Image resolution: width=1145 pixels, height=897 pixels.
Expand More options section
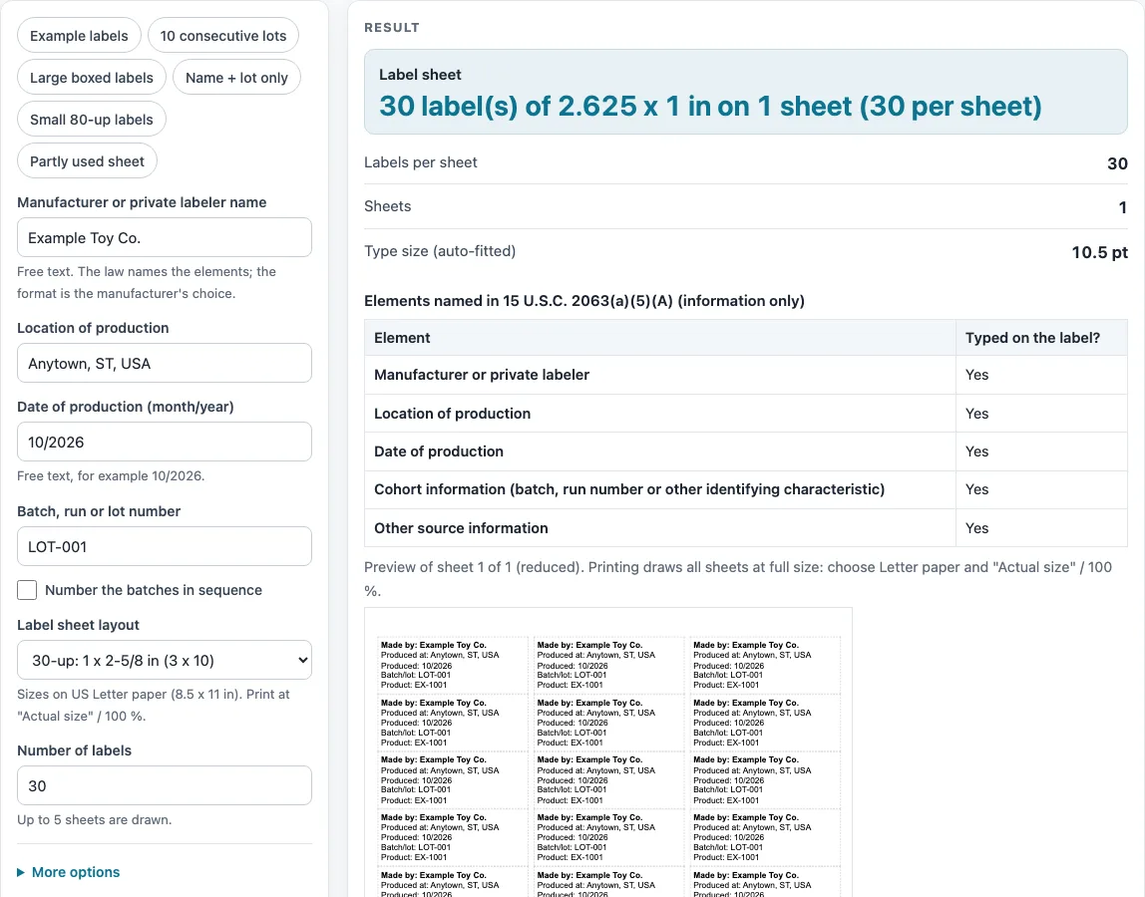69,872
